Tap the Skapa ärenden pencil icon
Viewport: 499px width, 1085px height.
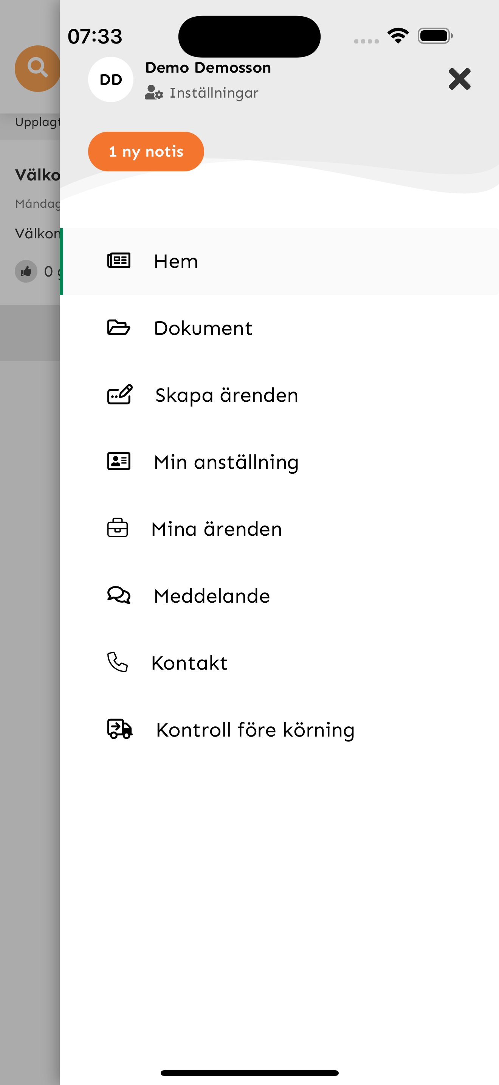pyautogui.click(x=119, y=395)
